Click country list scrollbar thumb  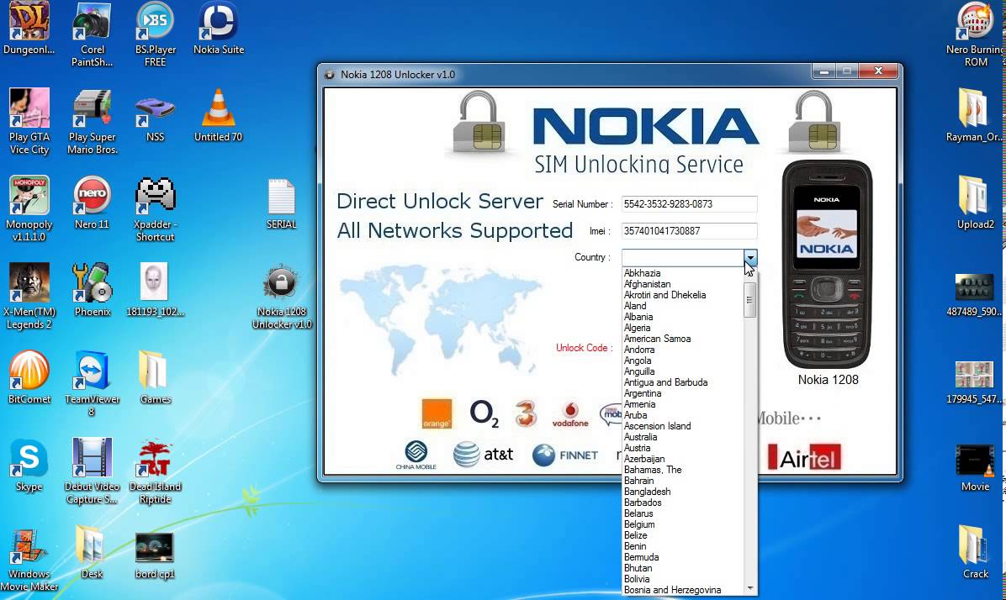coord(749,299)
